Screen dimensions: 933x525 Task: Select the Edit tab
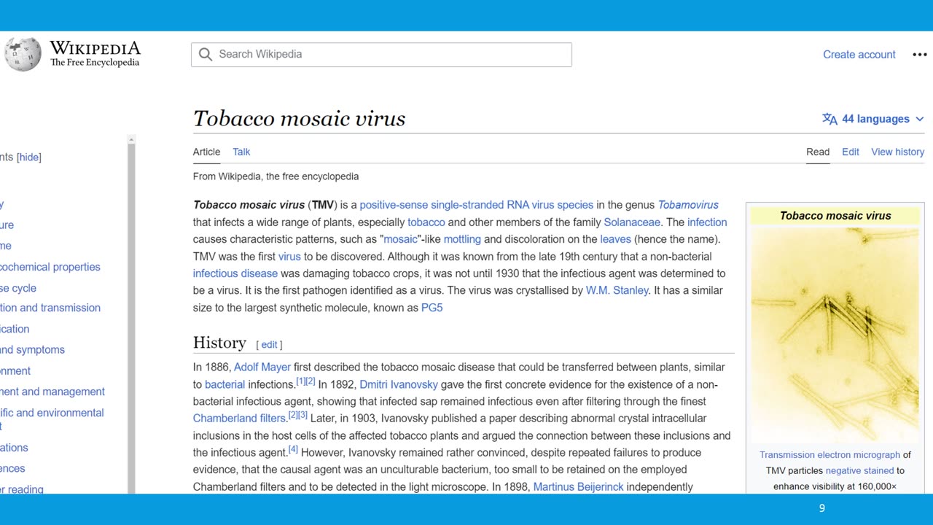851,152
